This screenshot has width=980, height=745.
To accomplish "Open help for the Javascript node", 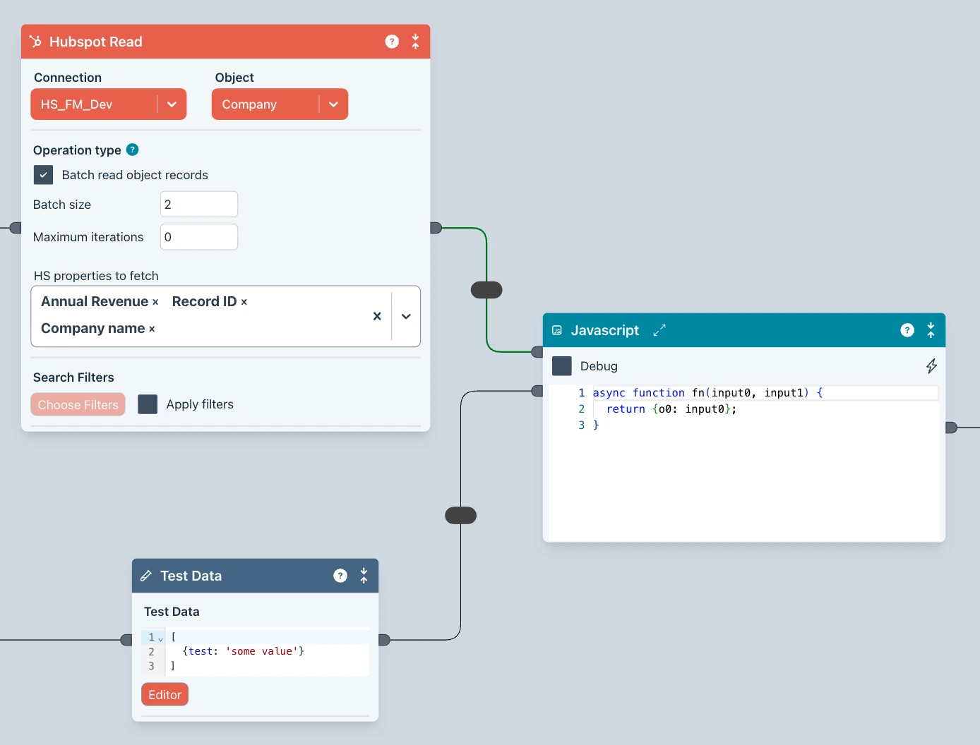I will [907, 330].
